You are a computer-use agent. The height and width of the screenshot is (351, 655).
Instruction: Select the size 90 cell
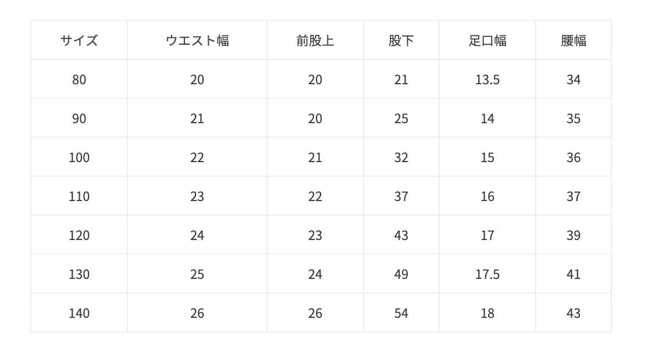click(79, 118)
